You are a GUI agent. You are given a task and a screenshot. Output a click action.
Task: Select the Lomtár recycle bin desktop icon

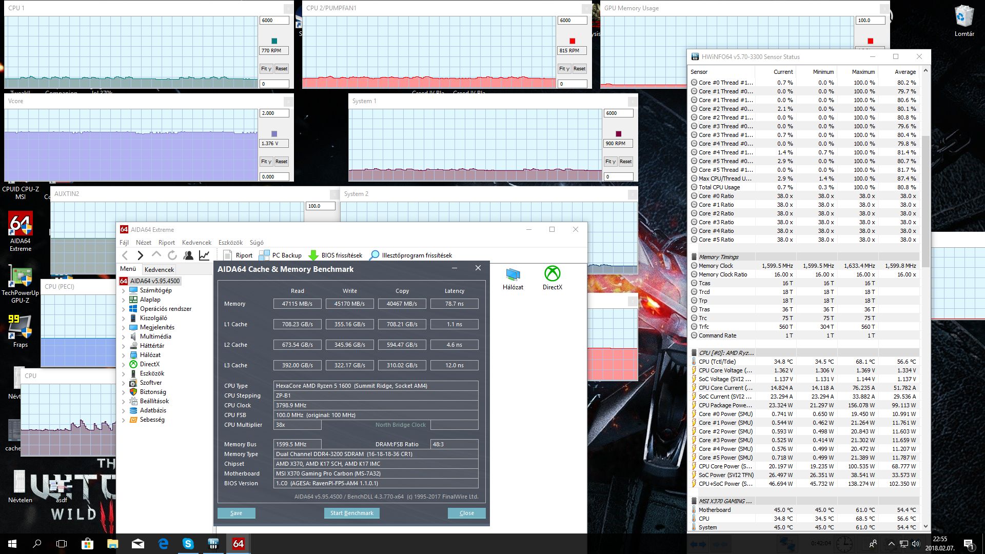point(964,21)
